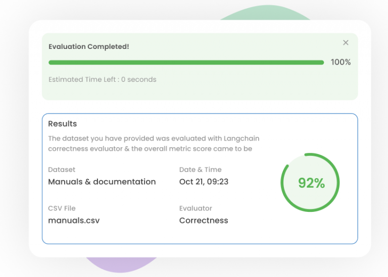Click the Results heading

click(63, 124)
